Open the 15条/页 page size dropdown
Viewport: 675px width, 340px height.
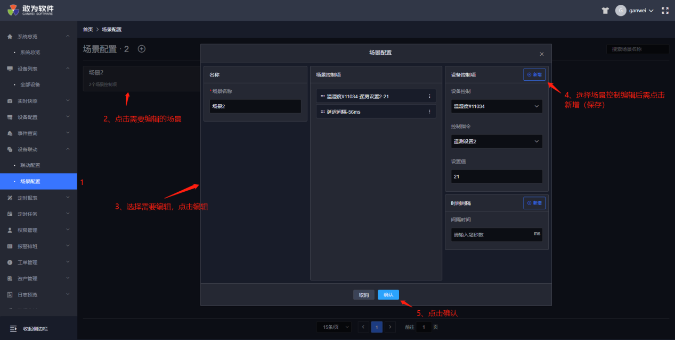tap(334, 327)
